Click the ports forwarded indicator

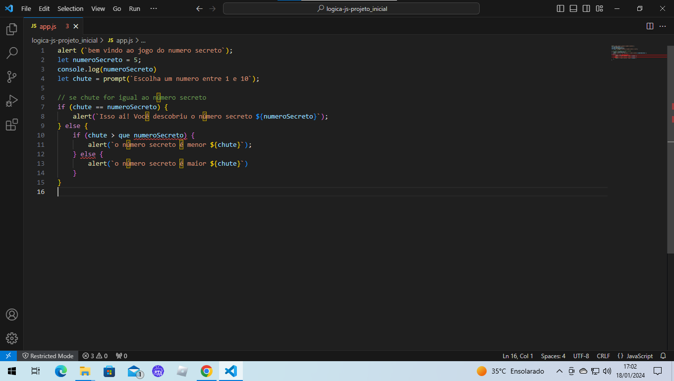[x=121, y=356]
